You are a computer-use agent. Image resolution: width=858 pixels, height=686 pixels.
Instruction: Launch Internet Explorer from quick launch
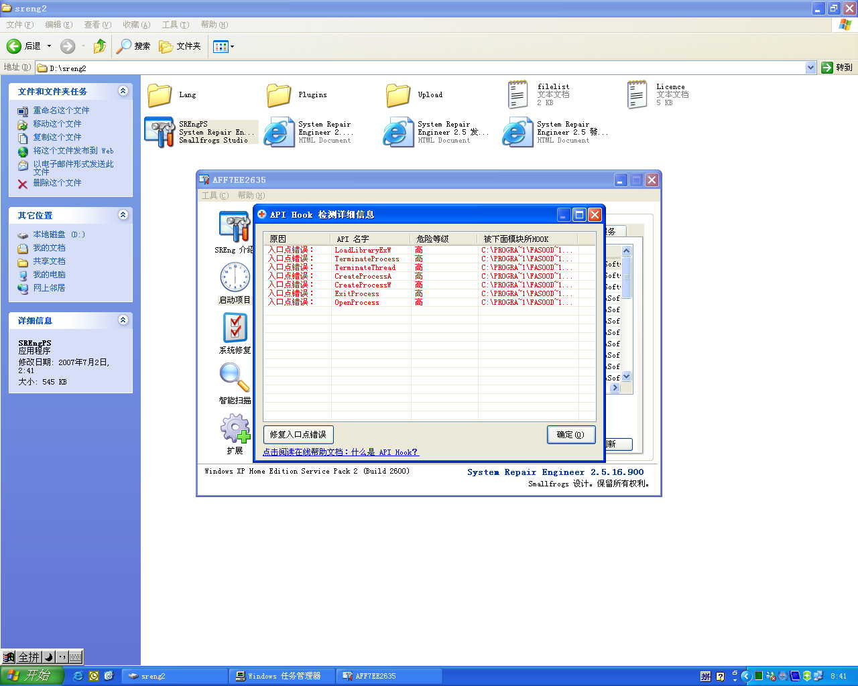(78, 676)
